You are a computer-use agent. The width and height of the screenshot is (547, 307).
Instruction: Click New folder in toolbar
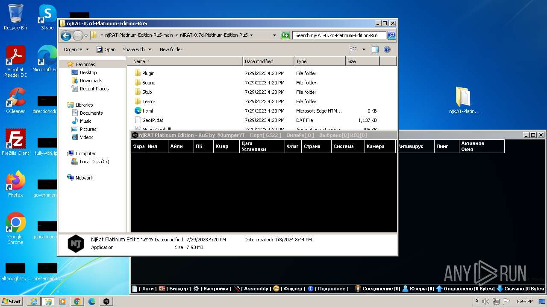[x=171, y=49]
